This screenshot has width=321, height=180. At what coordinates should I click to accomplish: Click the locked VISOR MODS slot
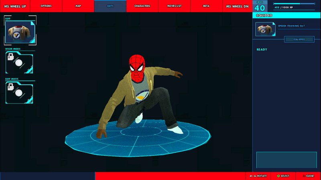click(19, 63)
